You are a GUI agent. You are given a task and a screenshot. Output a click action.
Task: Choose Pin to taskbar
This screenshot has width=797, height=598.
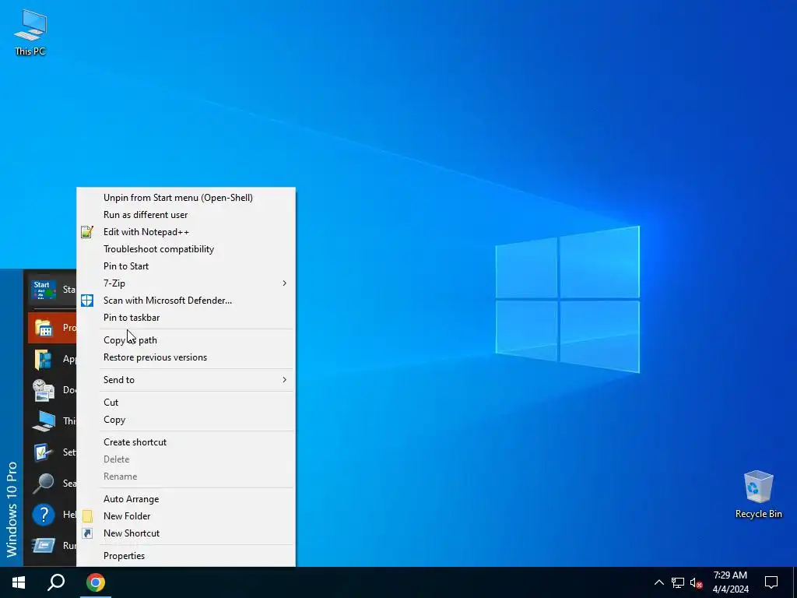[186, 318]
